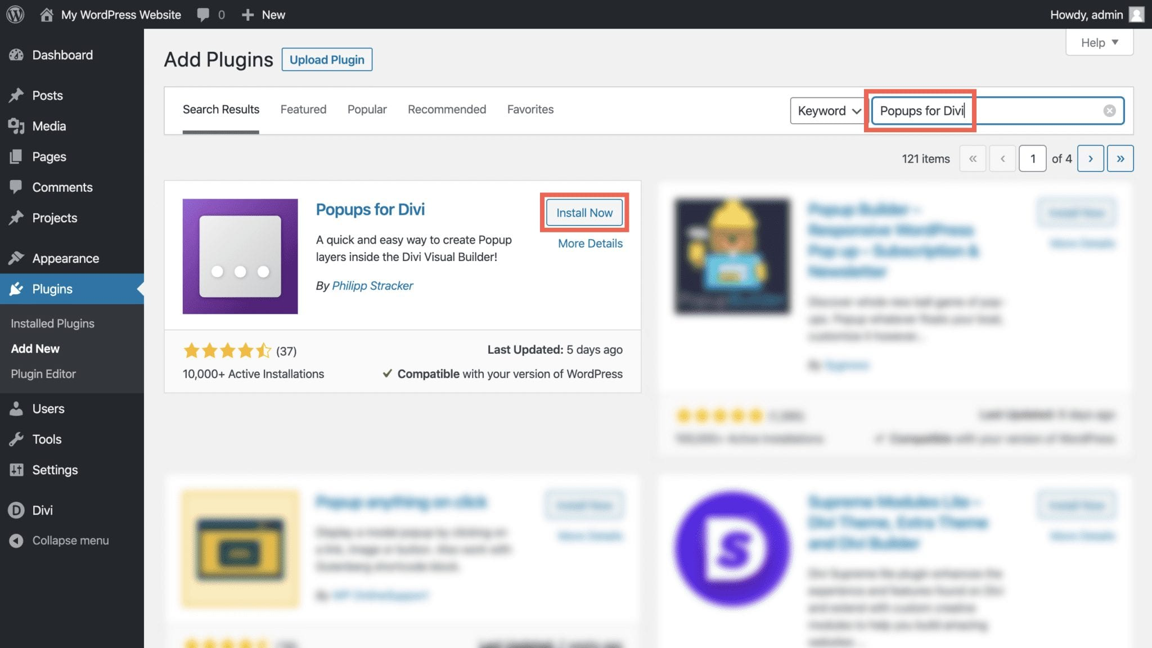The height and width of the screenshot is (648, 1152).
Task: Click the home icon for My WordPress Website
Action: pos(47,15)
